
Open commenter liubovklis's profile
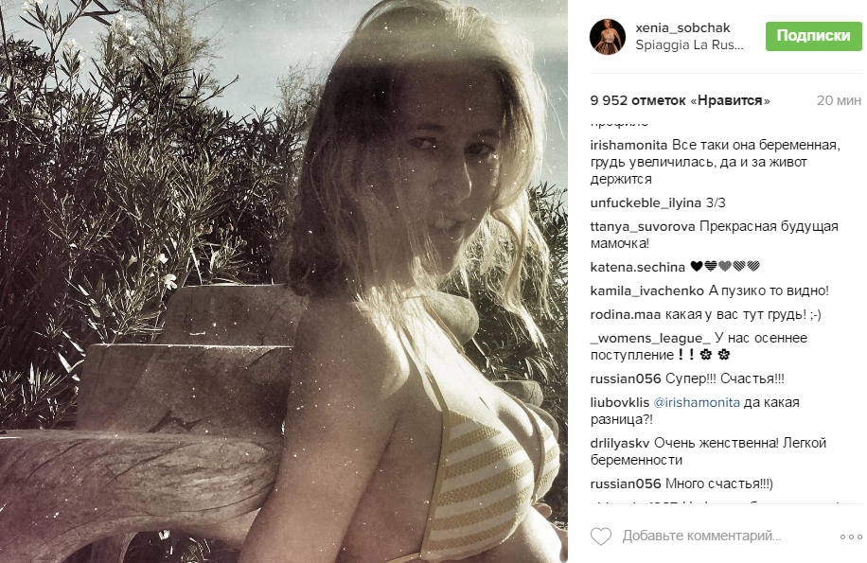(x=619, y=402)
